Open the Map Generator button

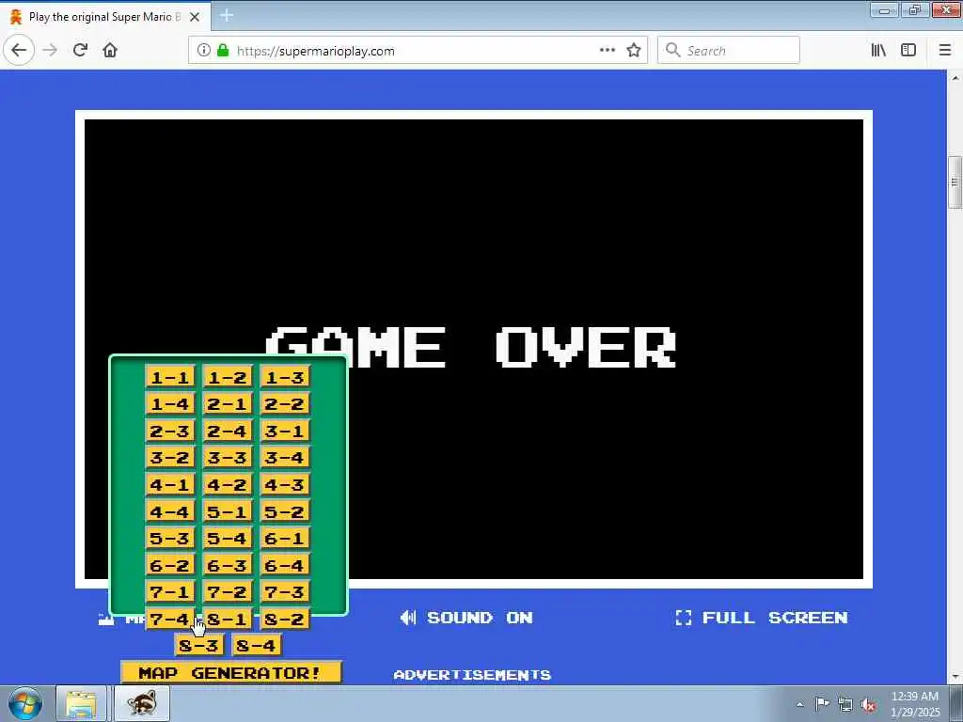tap(231, 672)
